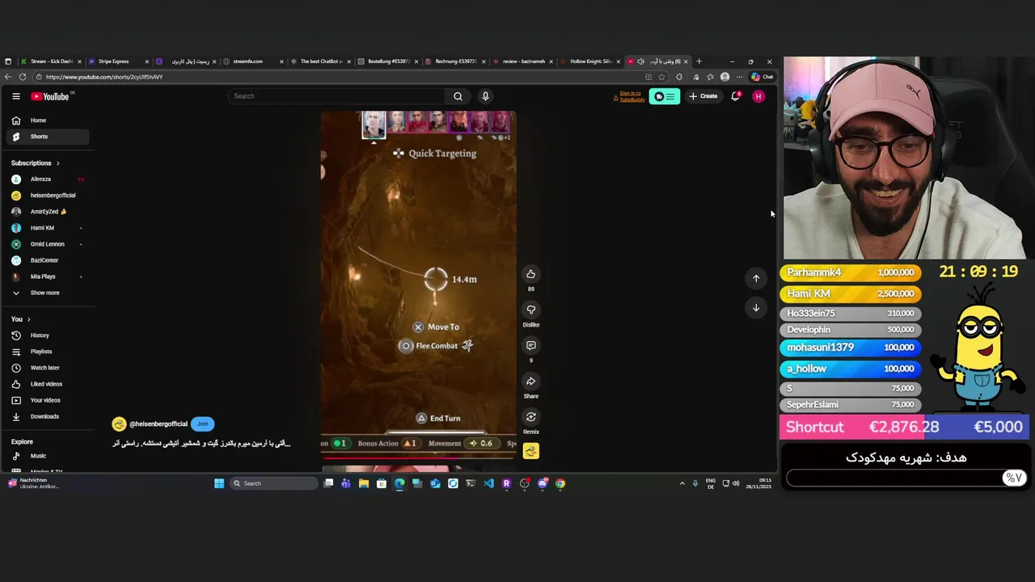
Task: Start voice search with microphone icon
Action: pyautogui.click(x=485, y=96)
